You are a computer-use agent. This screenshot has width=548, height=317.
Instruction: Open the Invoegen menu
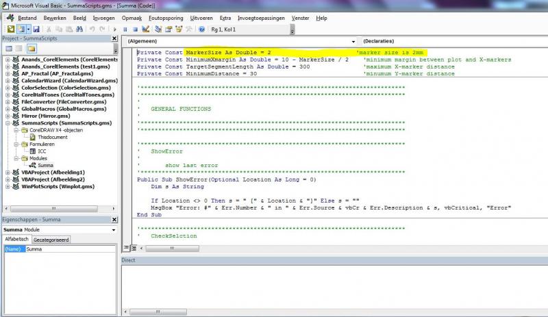pos(103,18)
